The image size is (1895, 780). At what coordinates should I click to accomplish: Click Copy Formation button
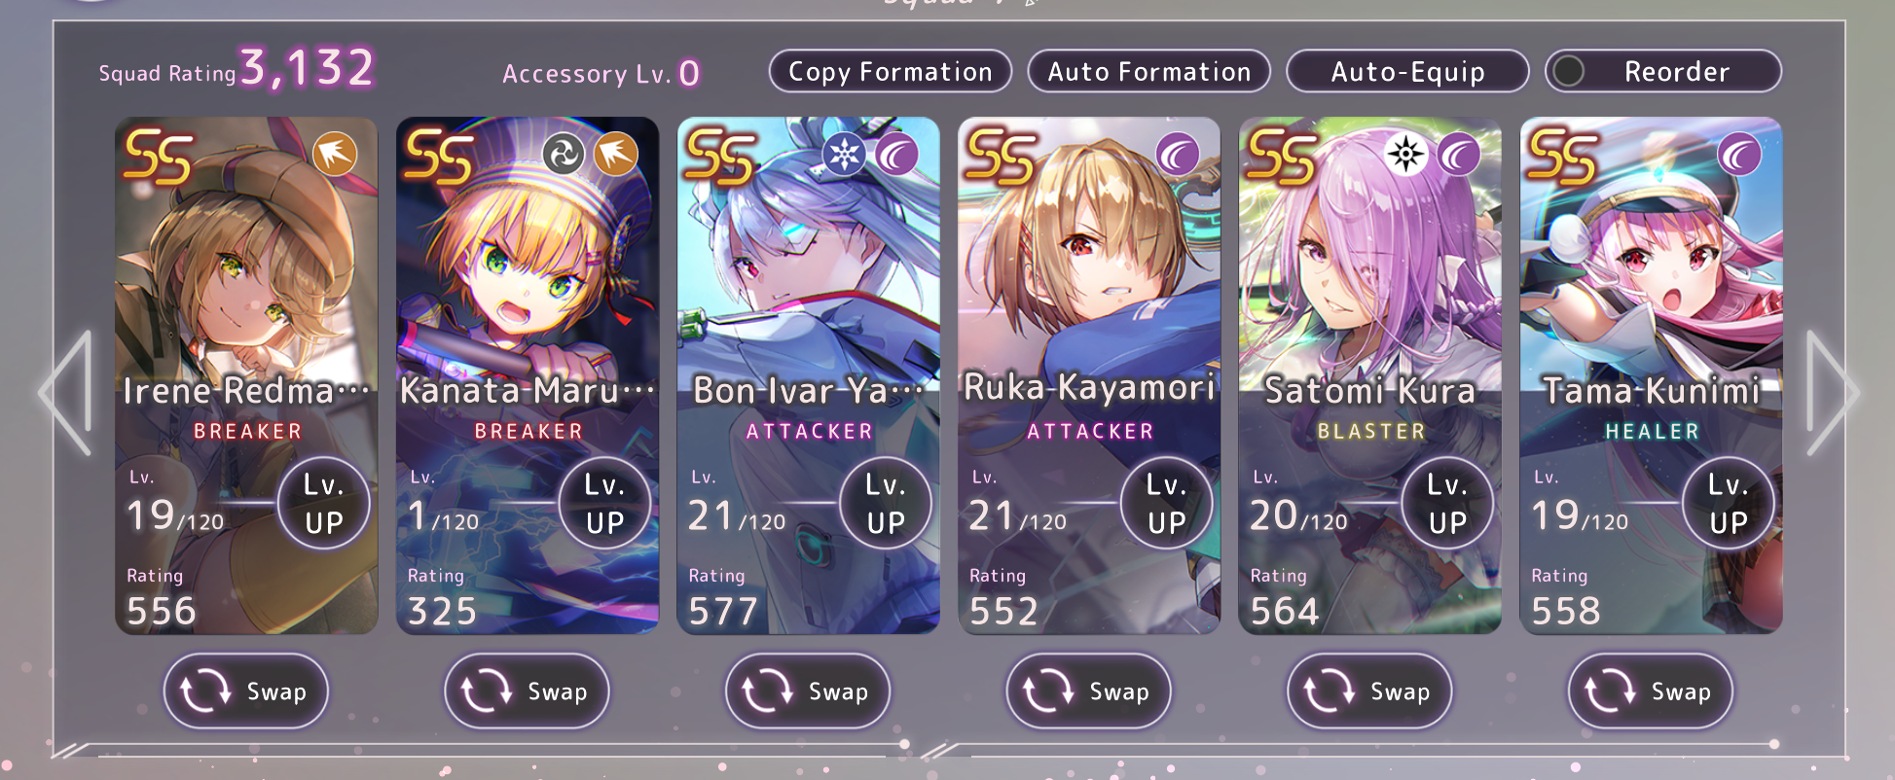891,71
